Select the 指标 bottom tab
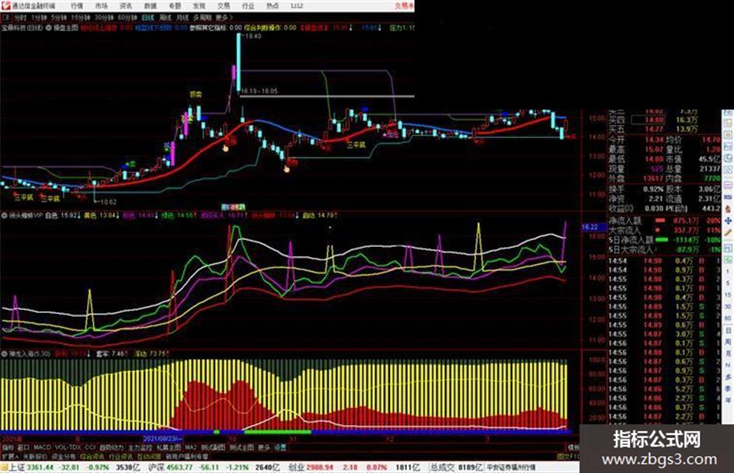The height and width of the screenshot is (473, 734). click(8, 447)
